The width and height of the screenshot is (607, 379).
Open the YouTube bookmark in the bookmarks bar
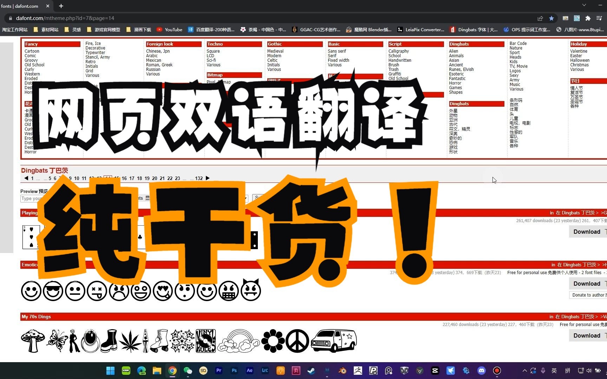click(169, 29)
